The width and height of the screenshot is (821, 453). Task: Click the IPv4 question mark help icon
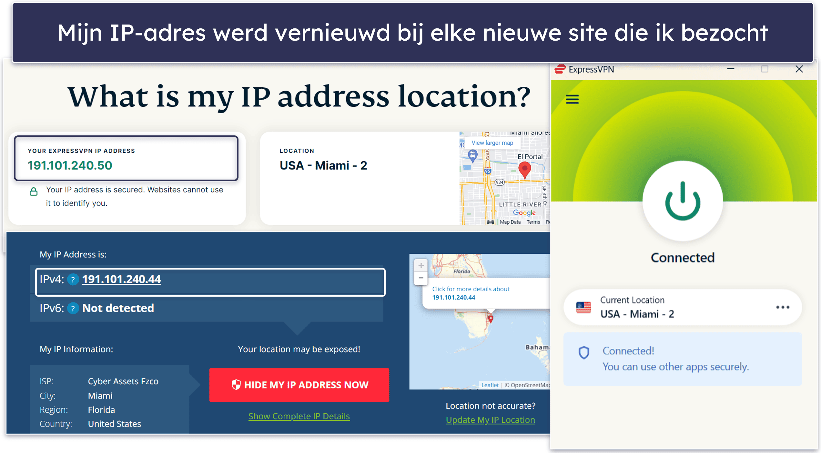(73, 280)
